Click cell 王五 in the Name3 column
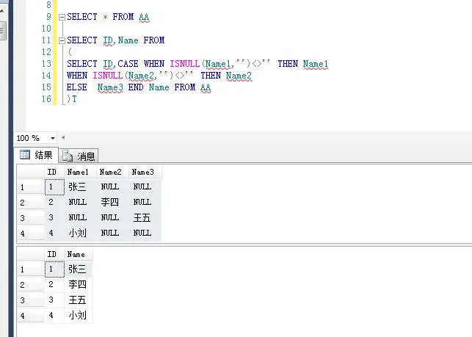The width and height of the screenshot is (472, 337). pyautogui.click(x=145, y=217)
